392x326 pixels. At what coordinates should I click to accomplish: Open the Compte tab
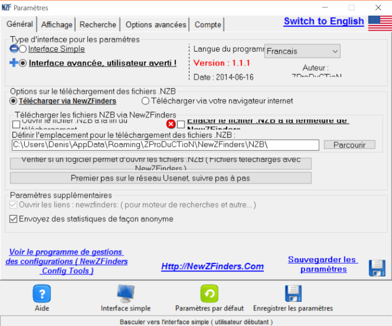coord(208,25)
